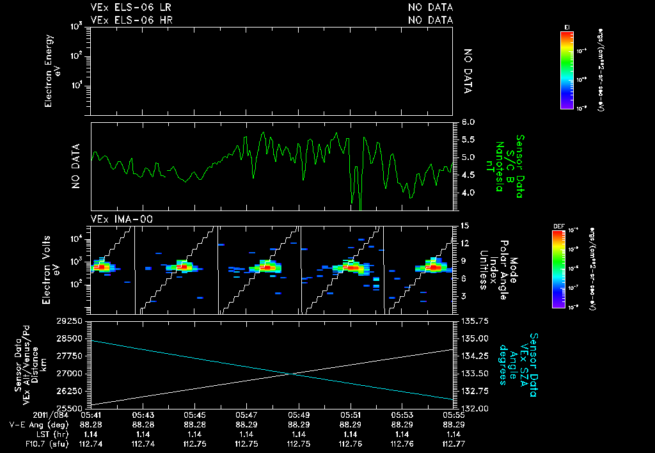Screen dimensions: 655x453
Task: Click the vertical 'NO DATA' beside the electron panel
Action: tap(468, 71)
